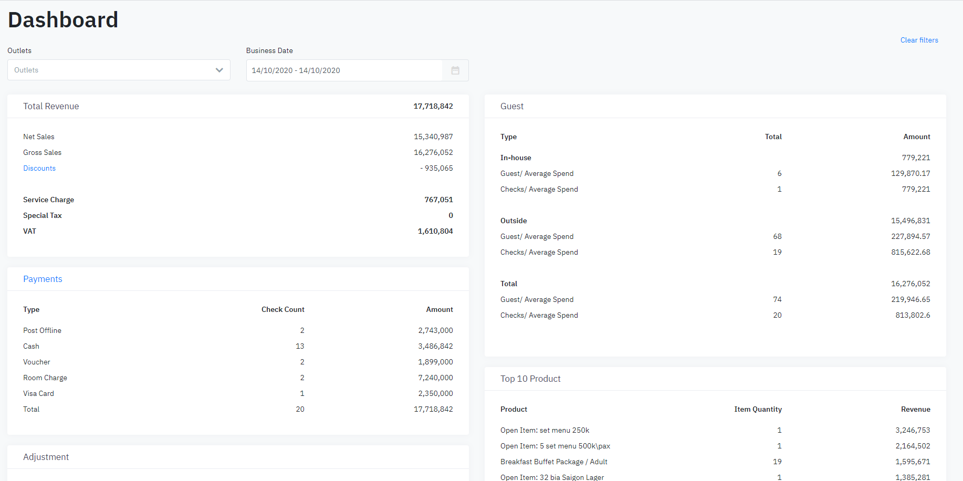Expand the Outlets dropdown chevron

[219, 70]
